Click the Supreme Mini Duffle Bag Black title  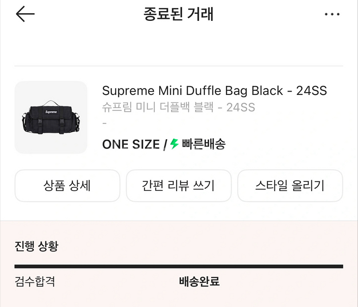pos(214,90)
